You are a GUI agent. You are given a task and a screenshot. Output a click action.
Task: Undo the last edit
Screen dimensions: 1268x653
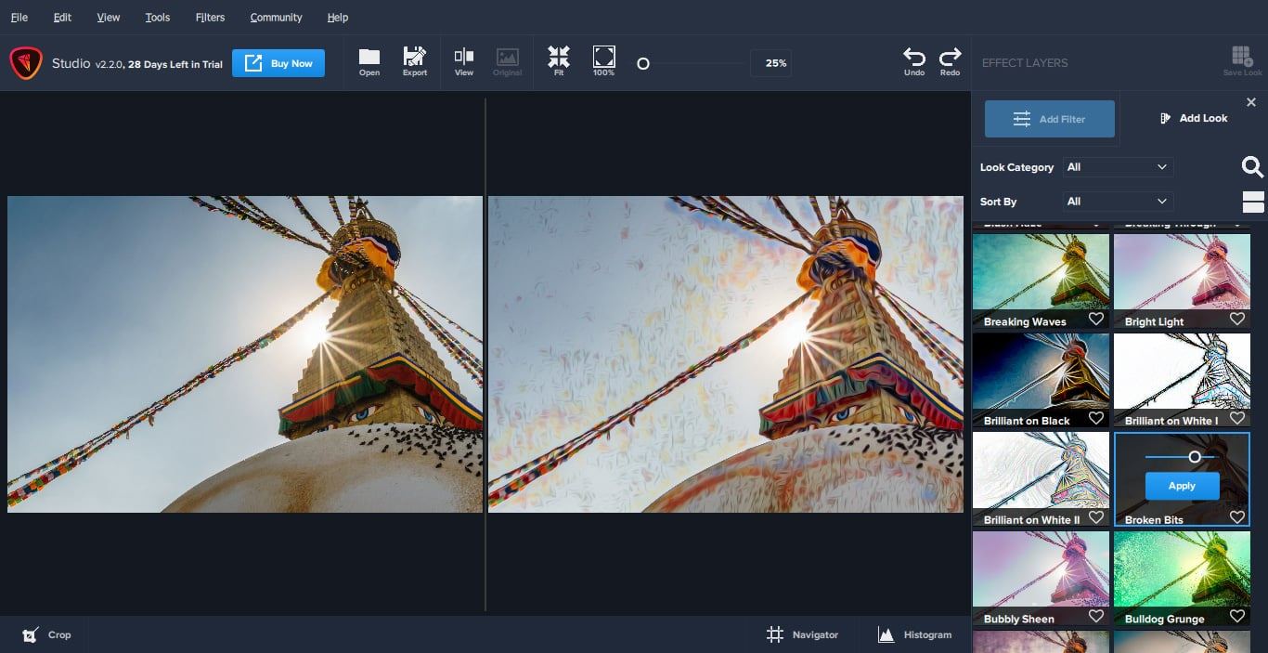[913, 61]
